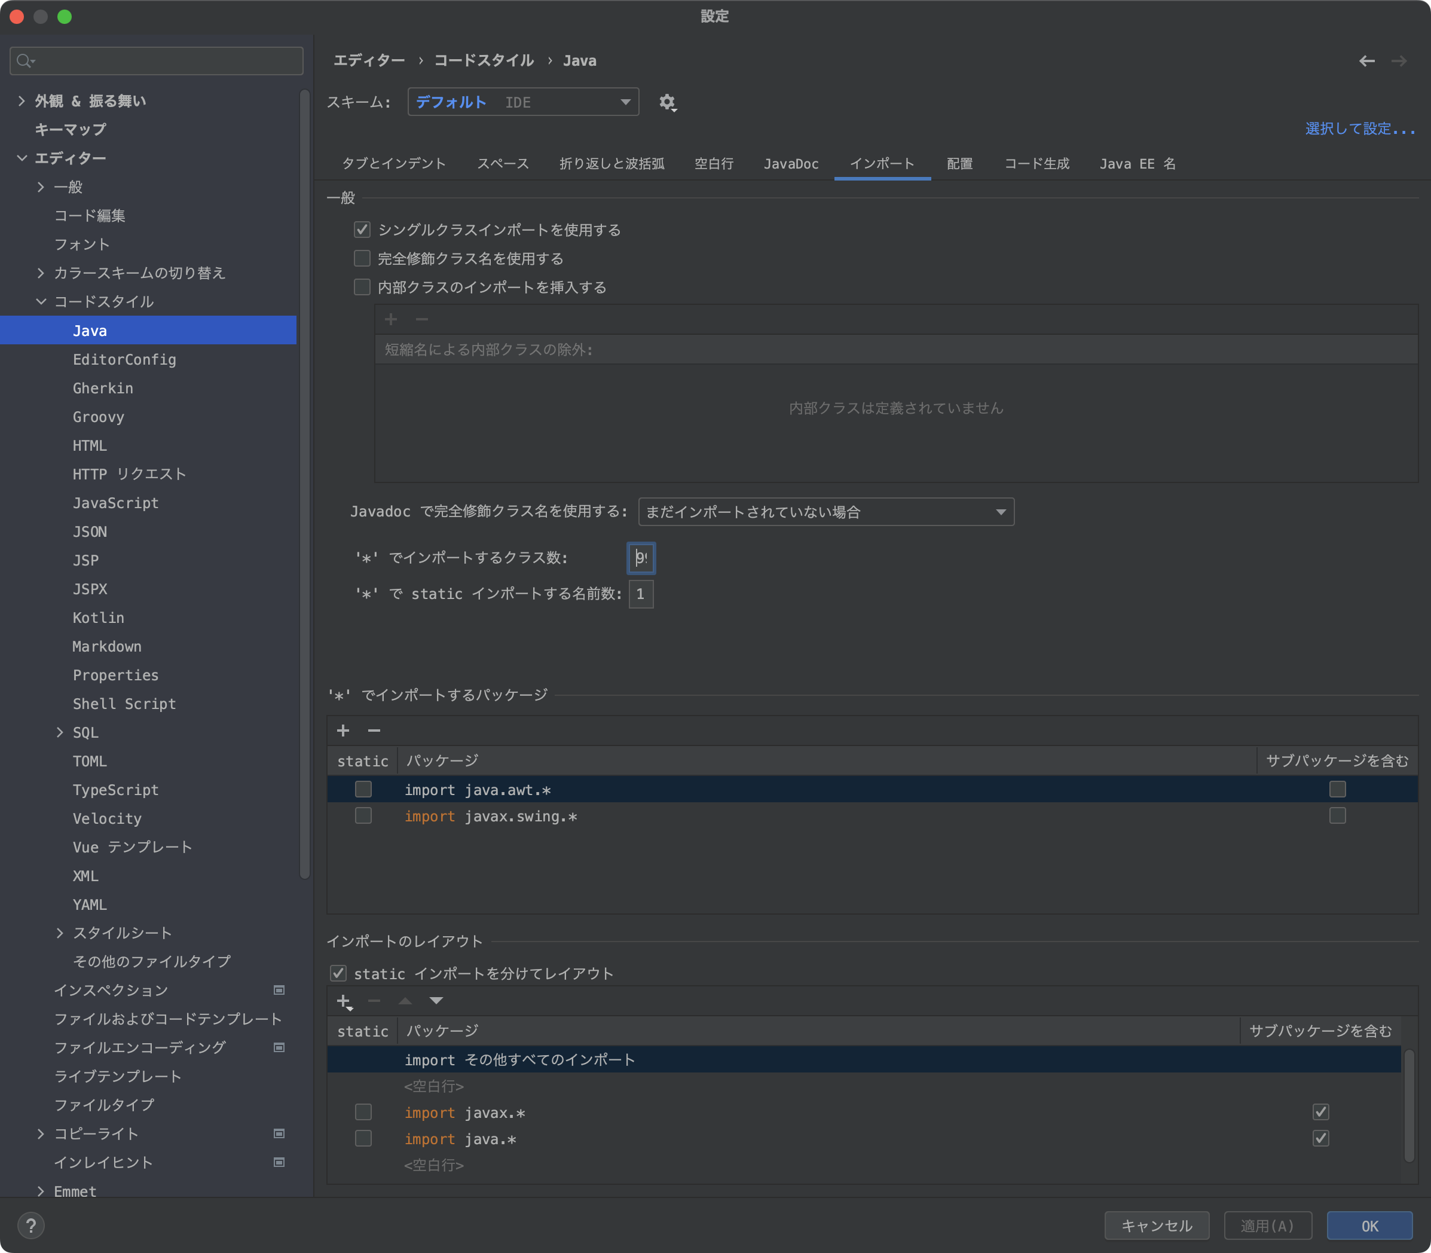
Task: Click the 適用(A) button
Action: point(1267,1225)
